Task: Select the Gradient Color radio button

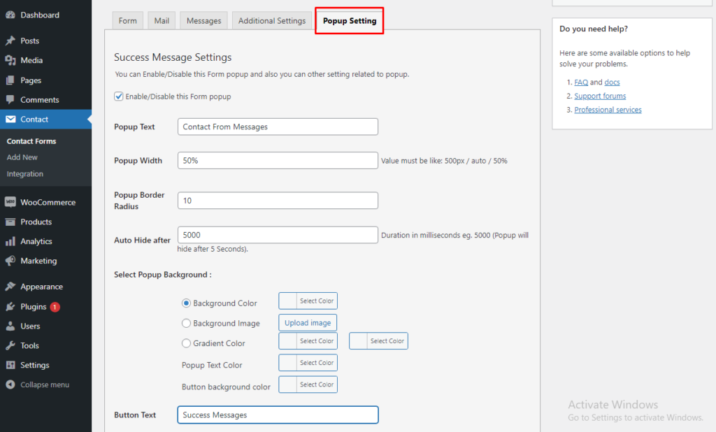Action: tap(186, 343)
